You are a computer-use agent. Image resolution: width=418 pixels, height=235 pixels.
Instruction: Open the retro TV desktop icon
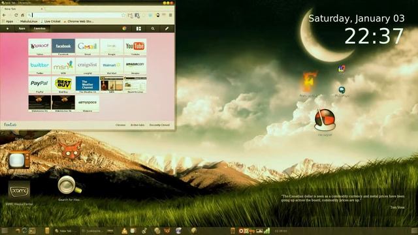[x=19, y=160]
